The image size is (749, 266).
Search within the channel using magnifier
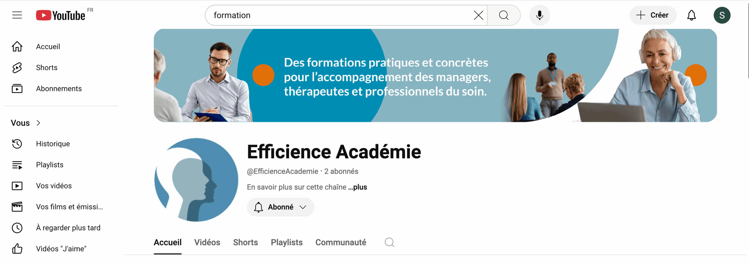389,242
